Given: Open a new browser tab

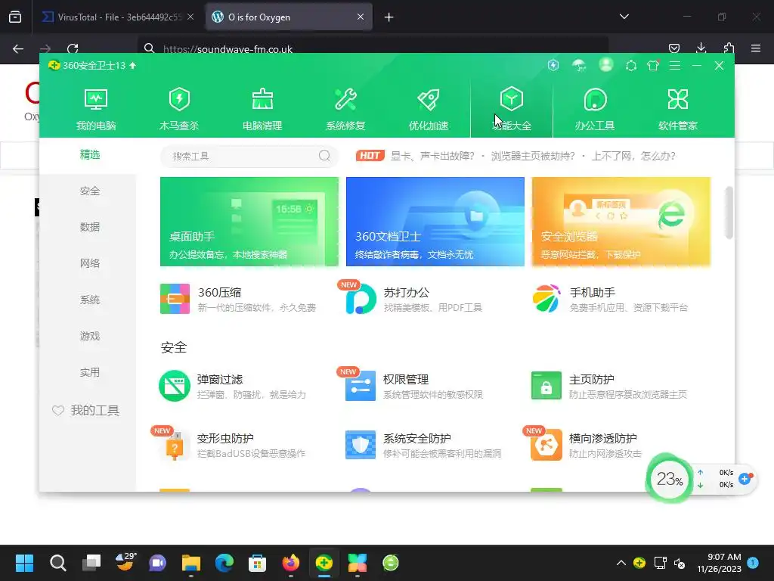Looking at the screenshot, I should coord(389,17).
